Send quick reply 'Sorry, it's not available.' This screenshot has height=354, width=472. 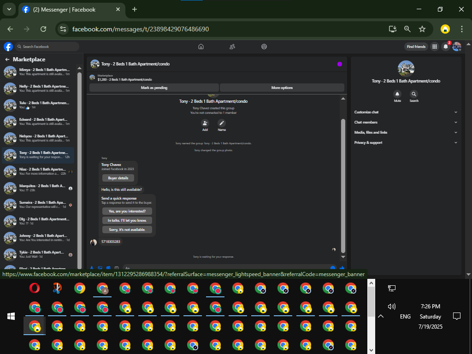(127, 230)
